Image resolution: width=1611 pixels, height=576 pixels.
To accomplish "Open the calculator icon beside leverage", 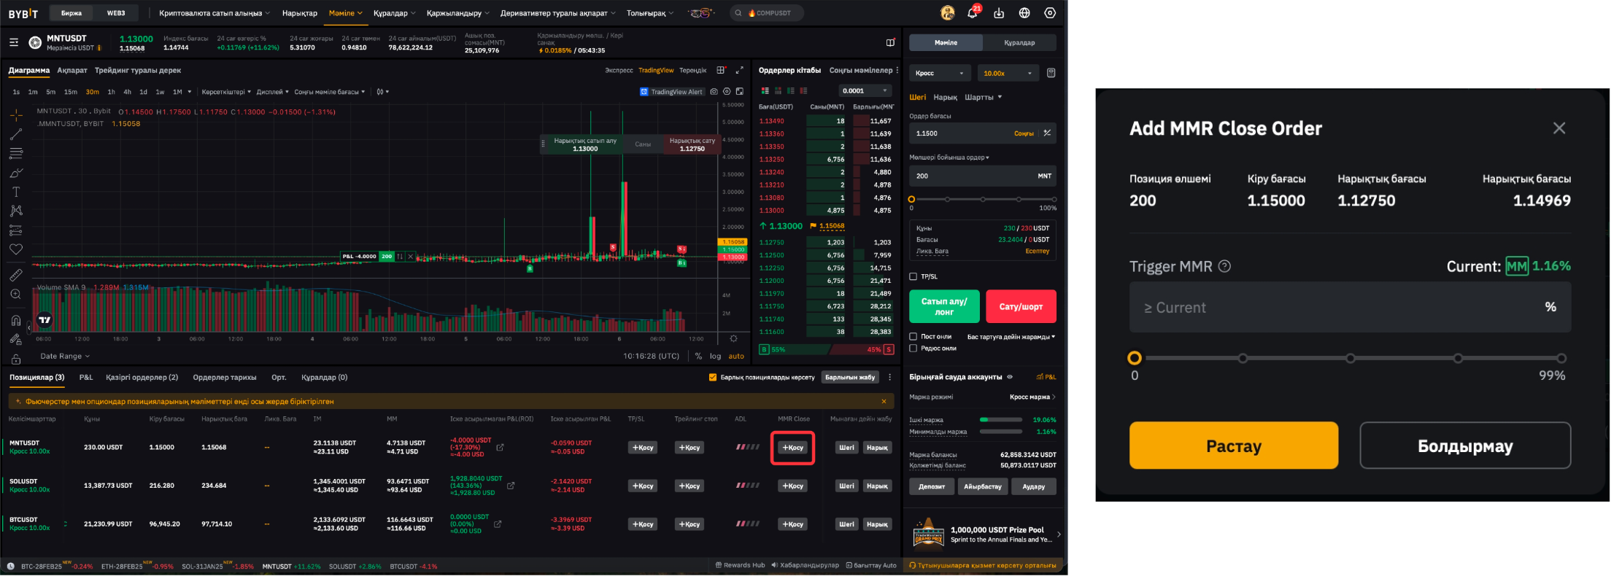I will pyautogui.click(x=1051, y=73).
